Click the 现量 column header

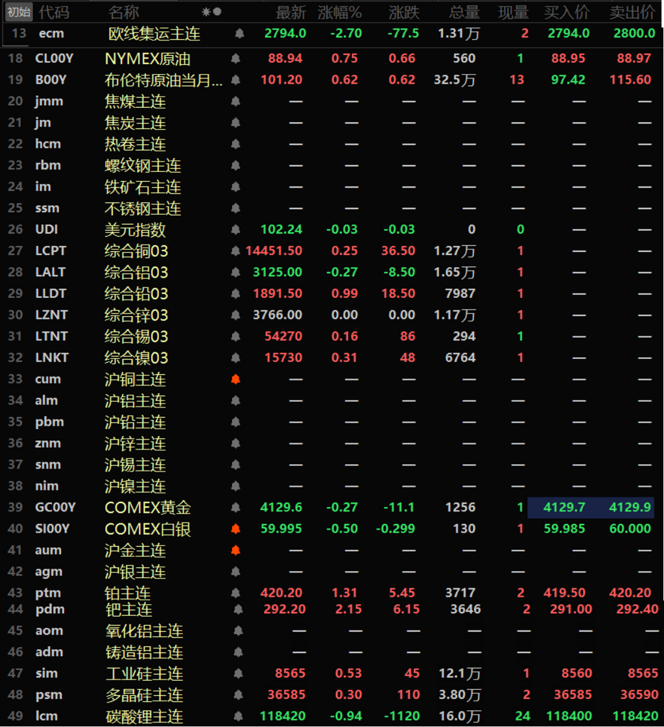click(514, 12)
